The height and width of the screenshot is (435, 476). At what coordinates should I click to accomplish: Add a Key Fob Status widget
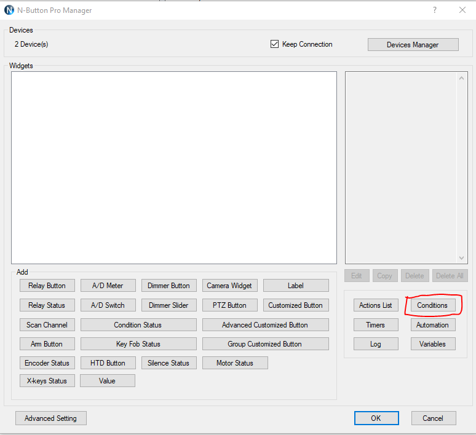[138, 343]
